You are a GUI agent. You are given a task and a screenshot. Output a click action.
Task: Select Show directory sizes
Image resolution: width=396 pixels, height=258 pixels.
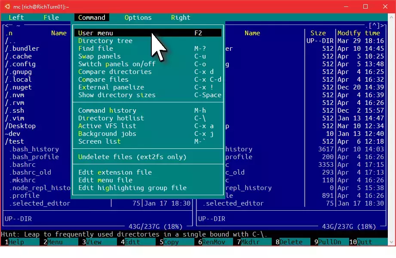point(148,95)
